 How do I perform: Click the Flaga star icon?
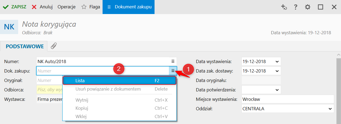pos(84,7)
